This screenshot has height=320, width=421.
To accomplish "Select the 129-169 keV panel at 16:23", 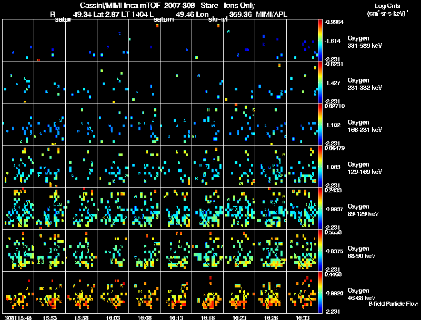I will [239, 167].
